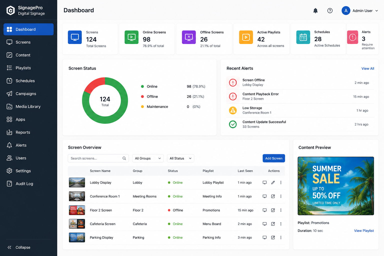The image size is (384, 256).
Task: Go to Media Library in the sidebar
Action: click(x=28, y=106)
